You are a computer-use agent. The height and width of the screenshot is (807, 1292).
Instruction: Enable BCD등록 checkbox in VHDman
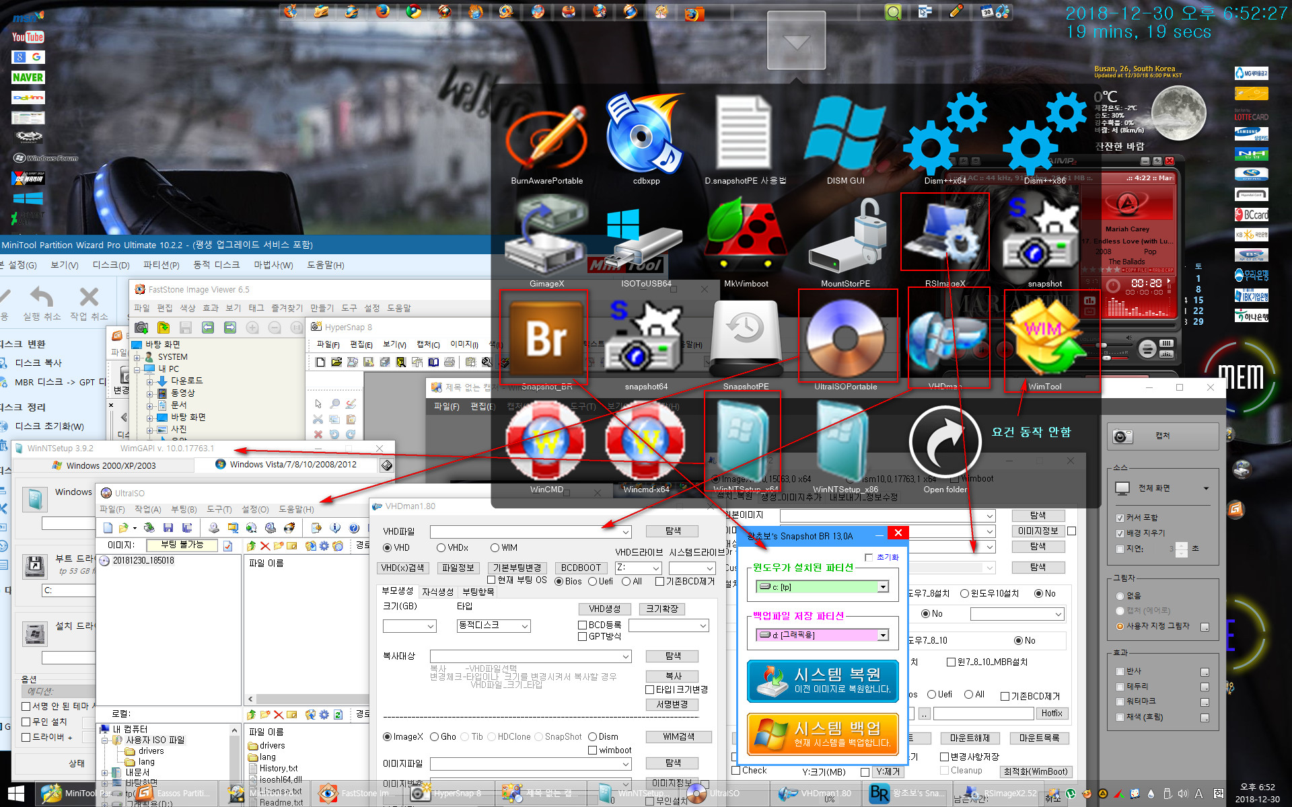(x=600, y=625)
